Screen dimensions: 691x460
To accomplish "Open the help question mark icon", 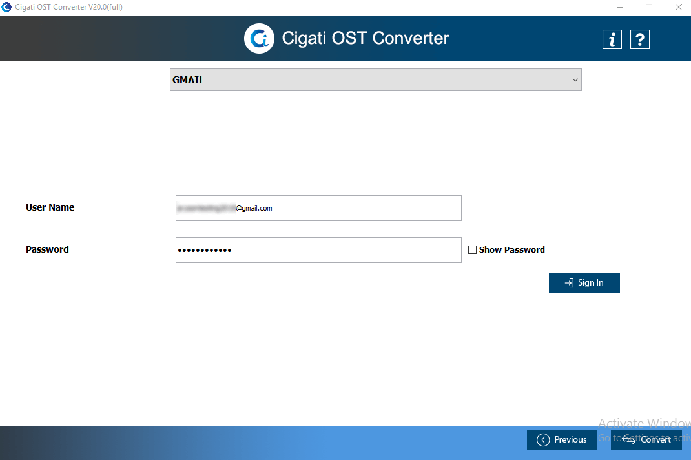I will pyautogui.click(x=640, y=39).
